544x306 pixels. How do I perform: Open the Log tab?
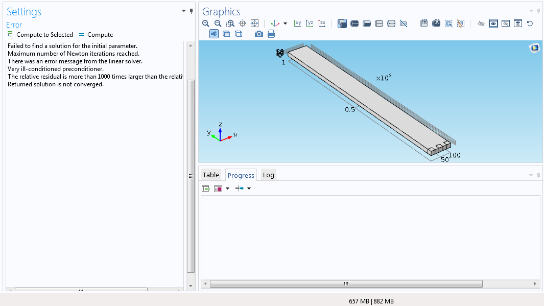268,175
